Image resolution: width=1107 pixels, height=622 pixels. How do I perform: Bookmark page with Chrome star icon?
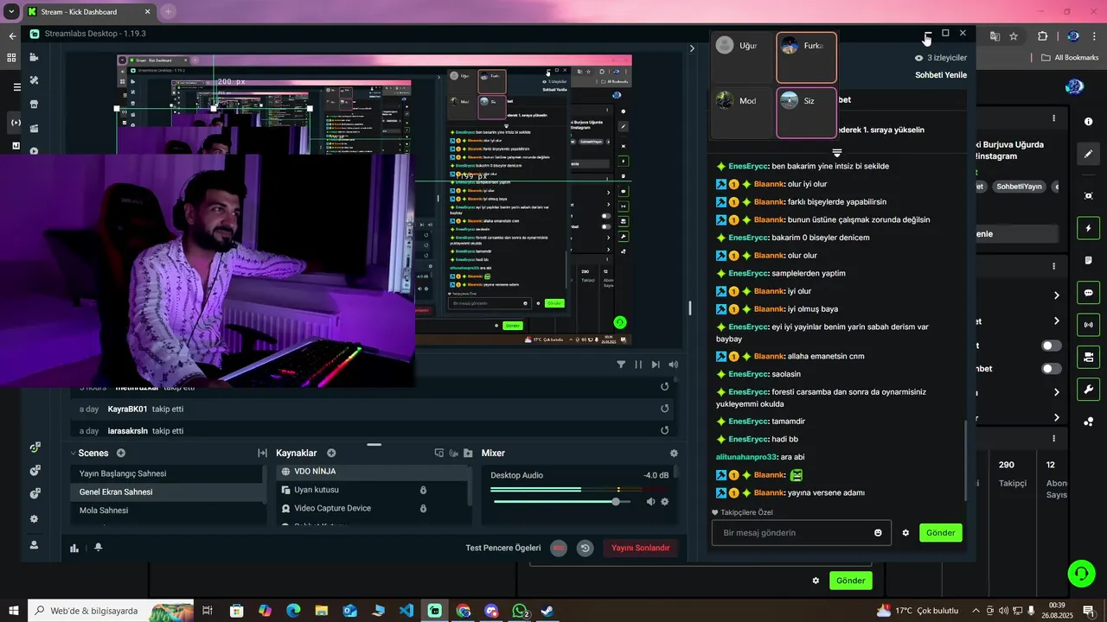1014,36
